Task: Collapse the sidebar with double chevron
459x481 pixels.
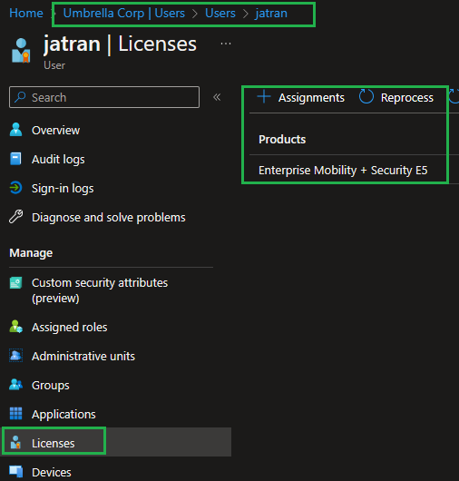Action: pyautogui.click(x=217, y=97)
